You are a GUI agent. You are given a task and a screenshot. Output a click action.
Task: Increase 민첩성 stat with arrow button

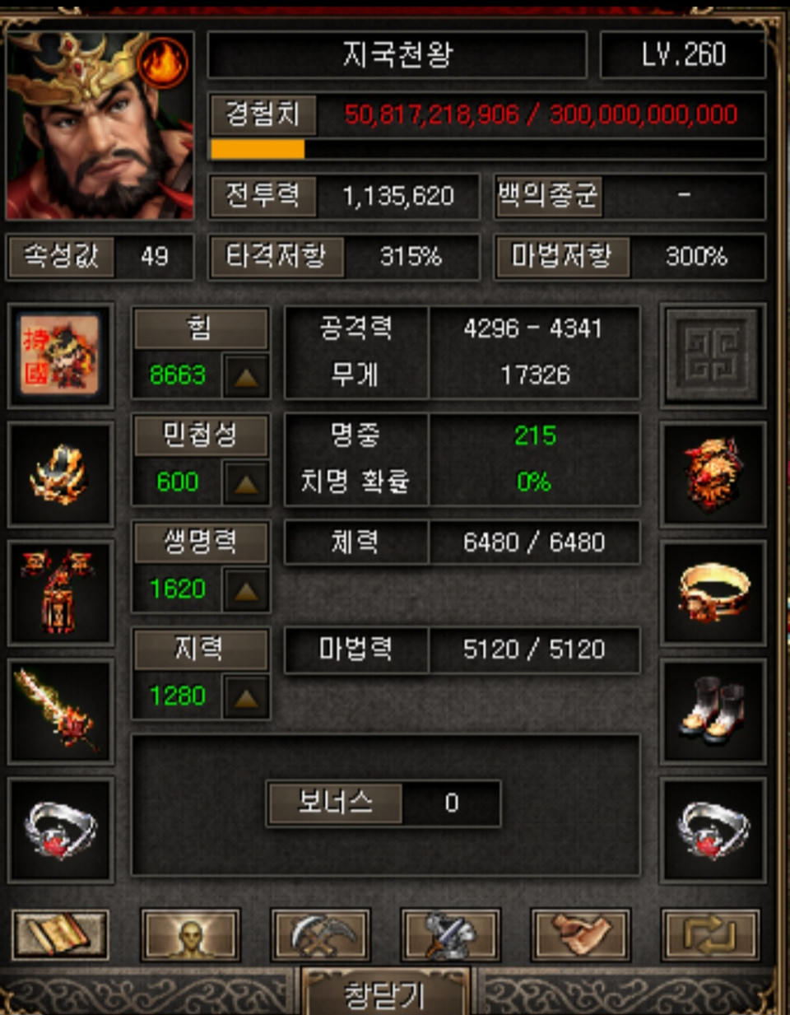pos(246,483)
